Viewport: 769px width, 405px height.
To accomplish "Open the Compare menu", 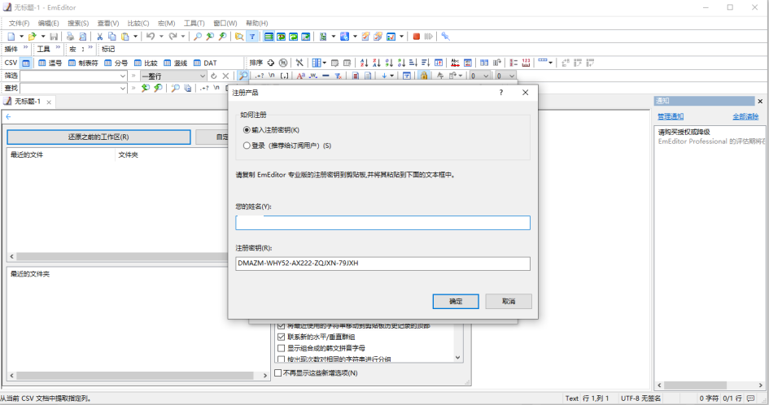I will [138, 23].
